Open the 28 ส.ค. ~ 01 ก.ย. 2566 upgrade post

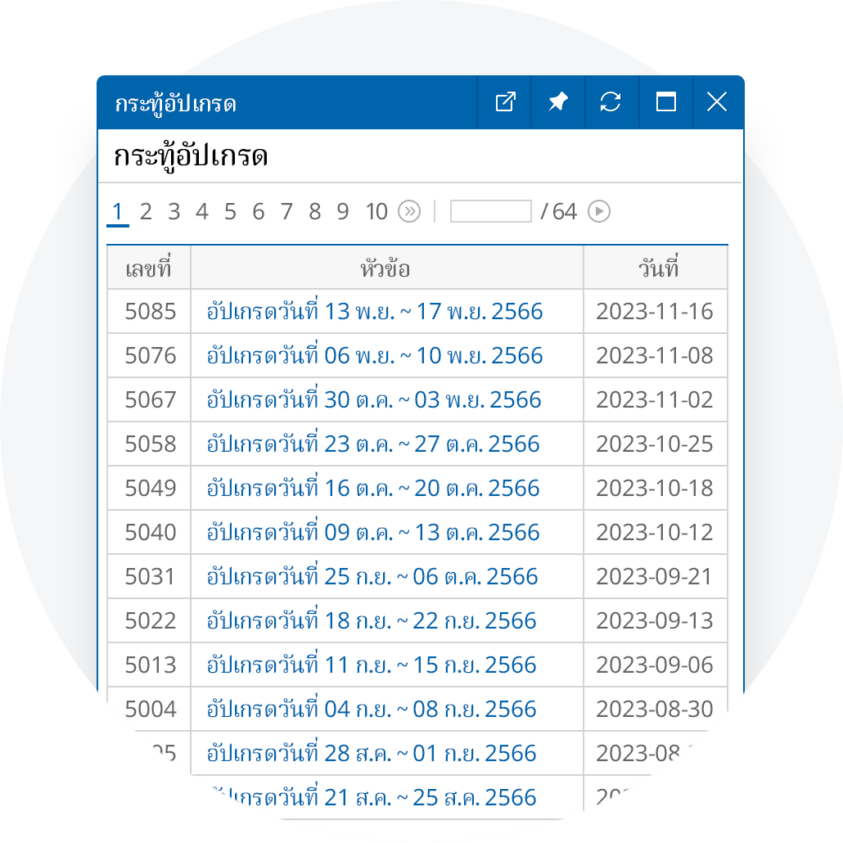point(372,753)
